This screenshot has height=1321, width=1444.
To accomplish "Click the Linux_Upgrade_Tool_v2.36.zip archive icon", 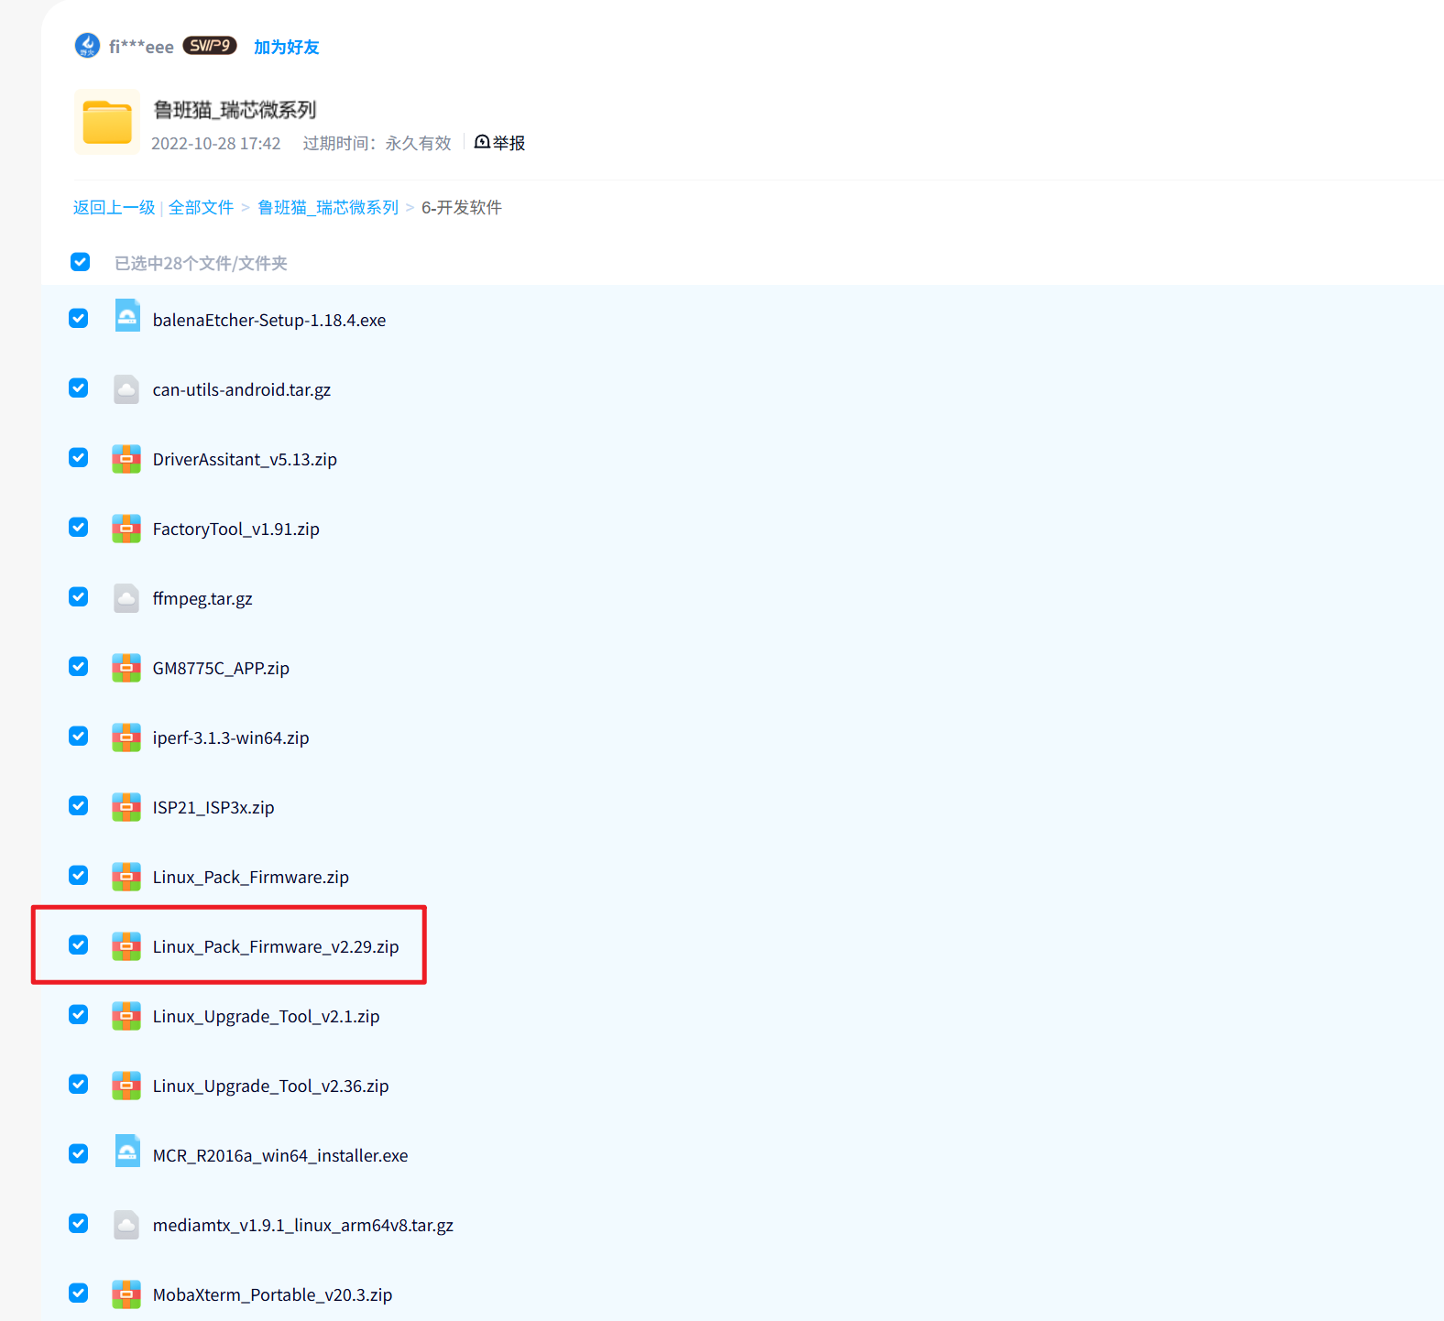I will (x=126, y=1085).
